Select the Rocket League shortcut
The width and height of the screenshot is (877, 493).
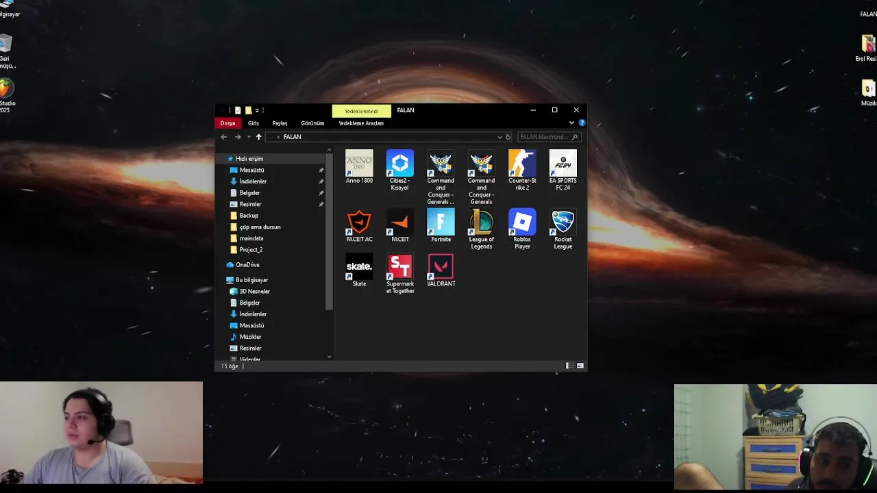[x=563, y=229]
